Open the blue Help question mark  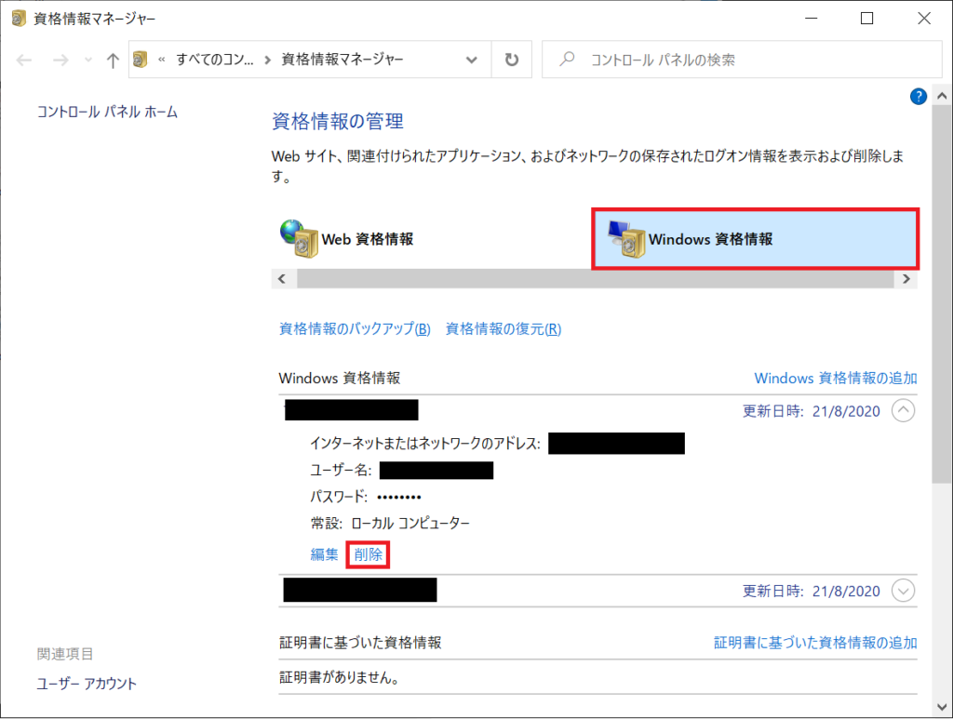[918, 96]
